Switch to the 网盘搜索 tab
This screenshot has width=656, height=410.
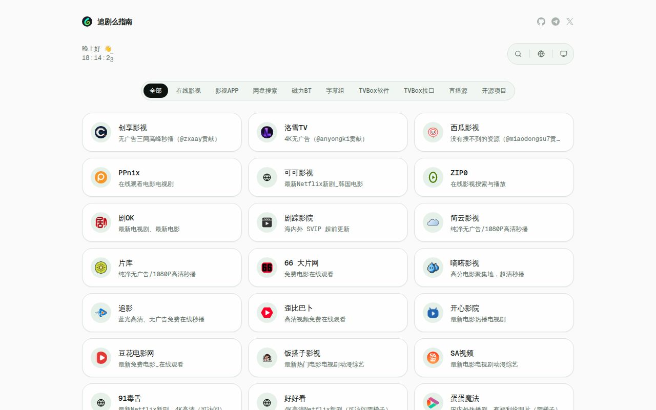tap(265, 91)
